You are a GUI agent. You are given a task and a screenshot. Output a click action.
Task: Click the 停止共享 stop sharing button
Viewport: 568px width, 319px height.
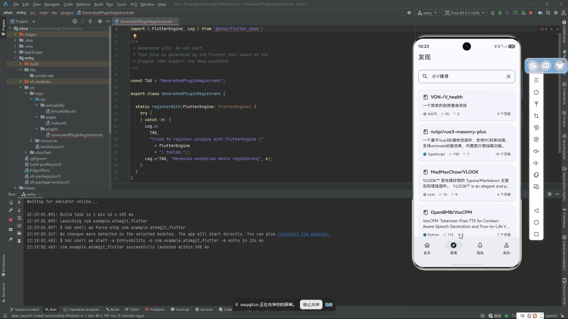pyautogui.click(x=311, y=305)
